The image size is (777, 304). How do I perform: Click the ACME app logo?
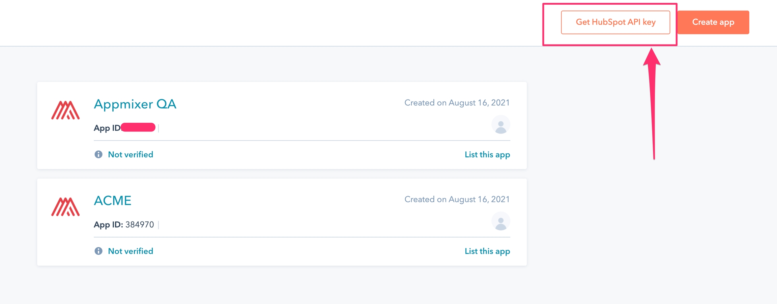click(x=65, y=207)
